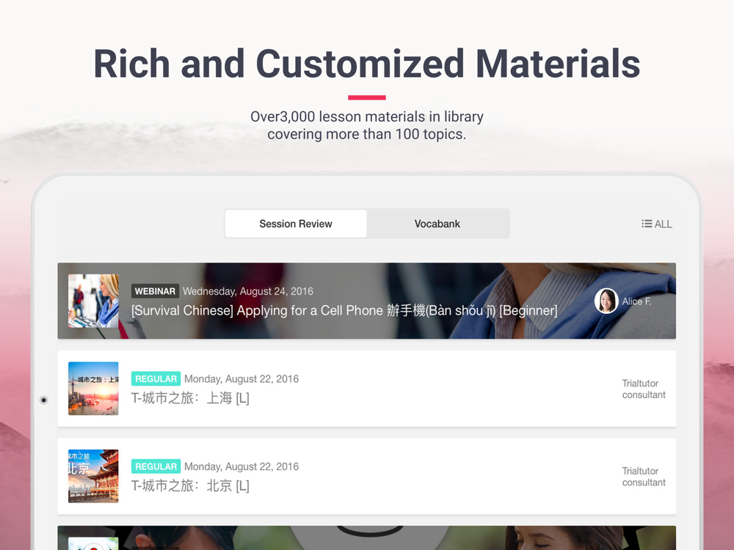Viewport: 734px width, 550px height.
Task: Open the Vocabank tab
Action: coord(437,224)
